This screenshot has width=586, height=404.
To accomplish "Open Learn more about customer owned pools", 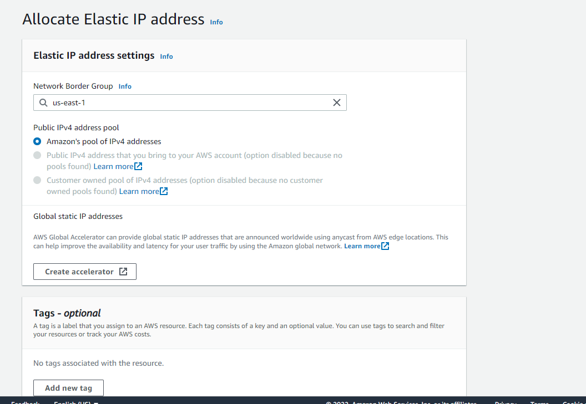I will coord(139,192).
